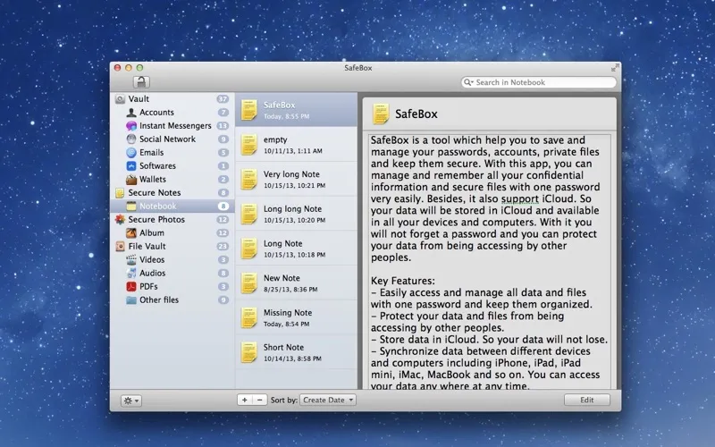
Task: Open the Emails category
Action: point(151,153)
